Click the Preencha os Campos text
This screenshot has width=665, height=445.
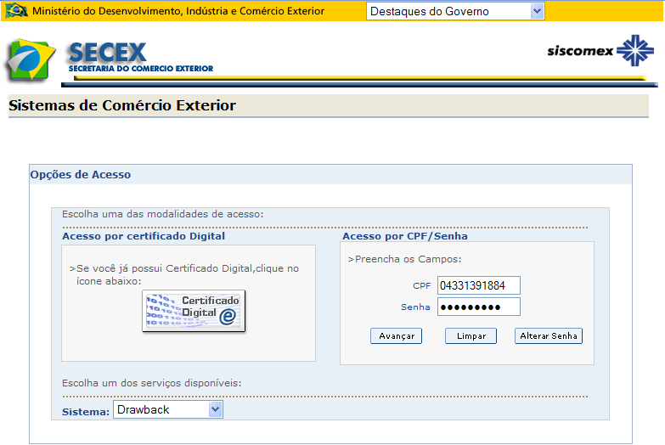click(404, 259)
